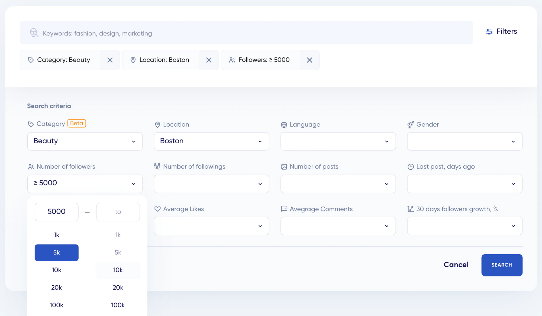Select 10k as minimum followers
Image resolution: width=542 pixels, height=316 pixels.
click(56, 270)
